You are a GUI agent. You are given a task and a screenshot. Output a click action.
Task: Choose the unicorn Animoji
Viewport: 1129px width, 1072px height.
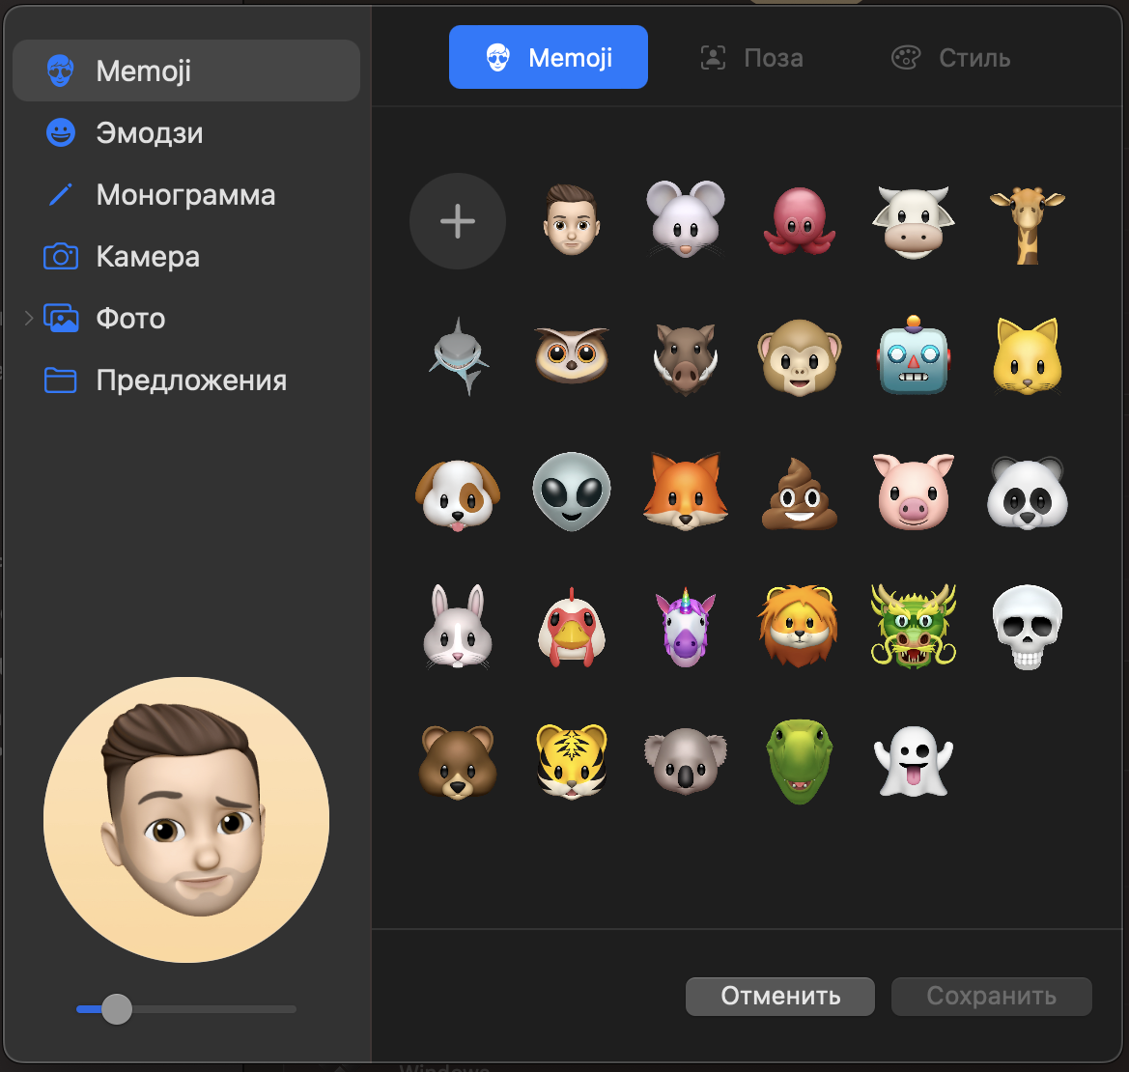point(686,627)
